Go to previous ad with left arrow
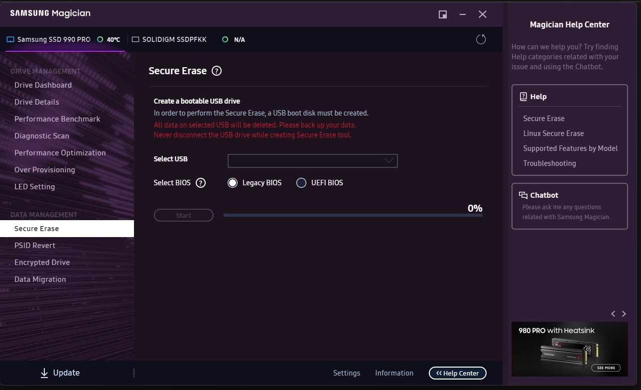Viewport: 641px width, 390px height. [x=613, y=314]
